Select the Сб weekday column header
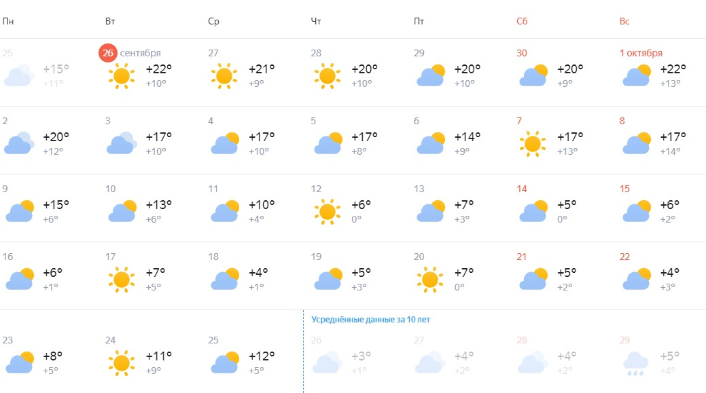The width and height of the screenshot is (706, 393). (x=521, y=21)
